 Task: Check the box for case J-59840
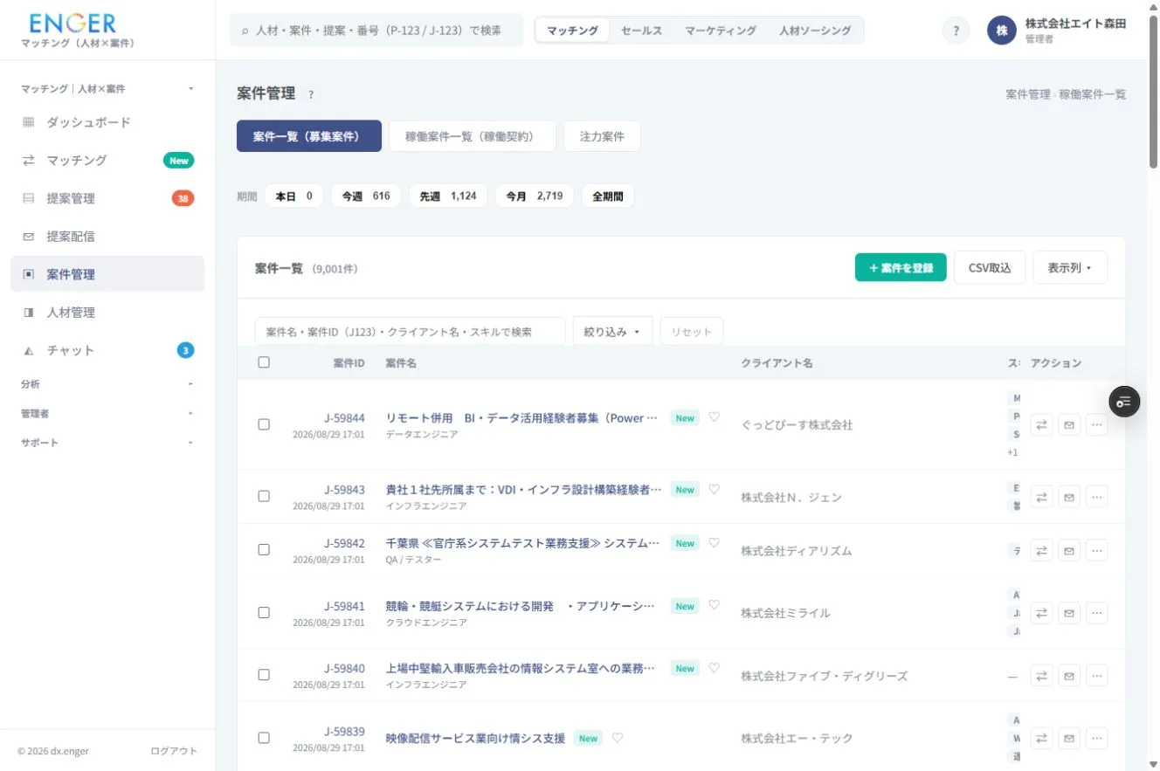(x=264, y=675)
